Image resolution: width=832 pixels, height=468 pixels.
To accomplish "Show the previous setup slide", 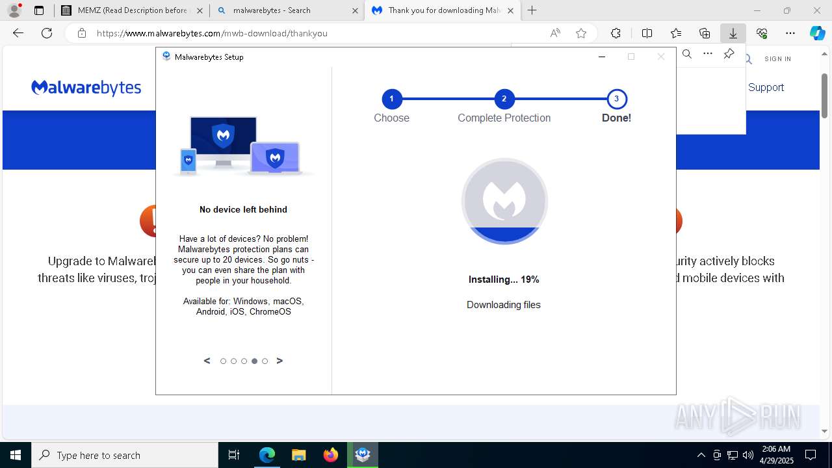I will pyautogui.click(x=207, y=361).
